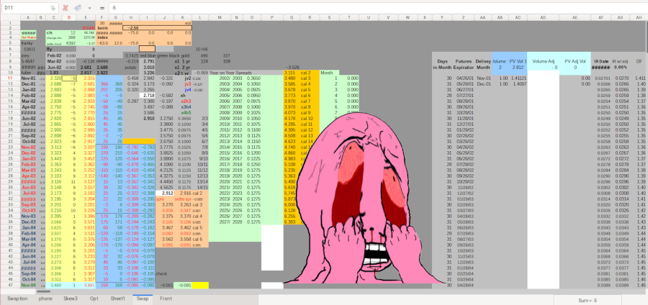Select column header A
648x305 pixels.
pos(28,18)
